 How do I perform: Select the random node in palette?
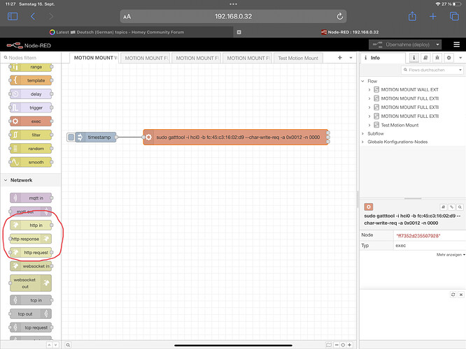pos(31,149)
